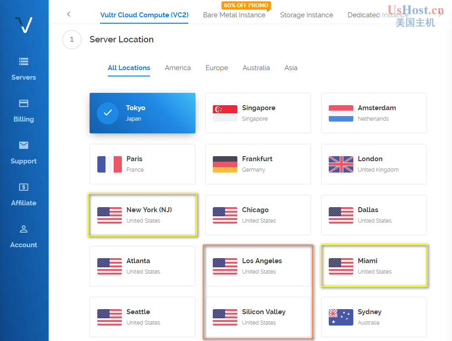Click the US flag beside Atlanta
The image size is (452, 341).
tap(110, 266)
